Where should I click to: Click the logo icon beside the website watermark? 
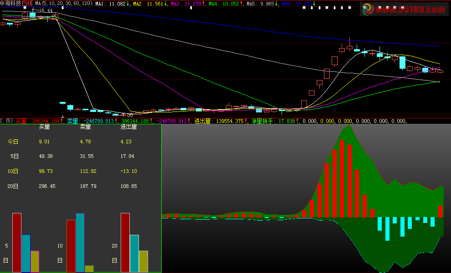point(366,9)
